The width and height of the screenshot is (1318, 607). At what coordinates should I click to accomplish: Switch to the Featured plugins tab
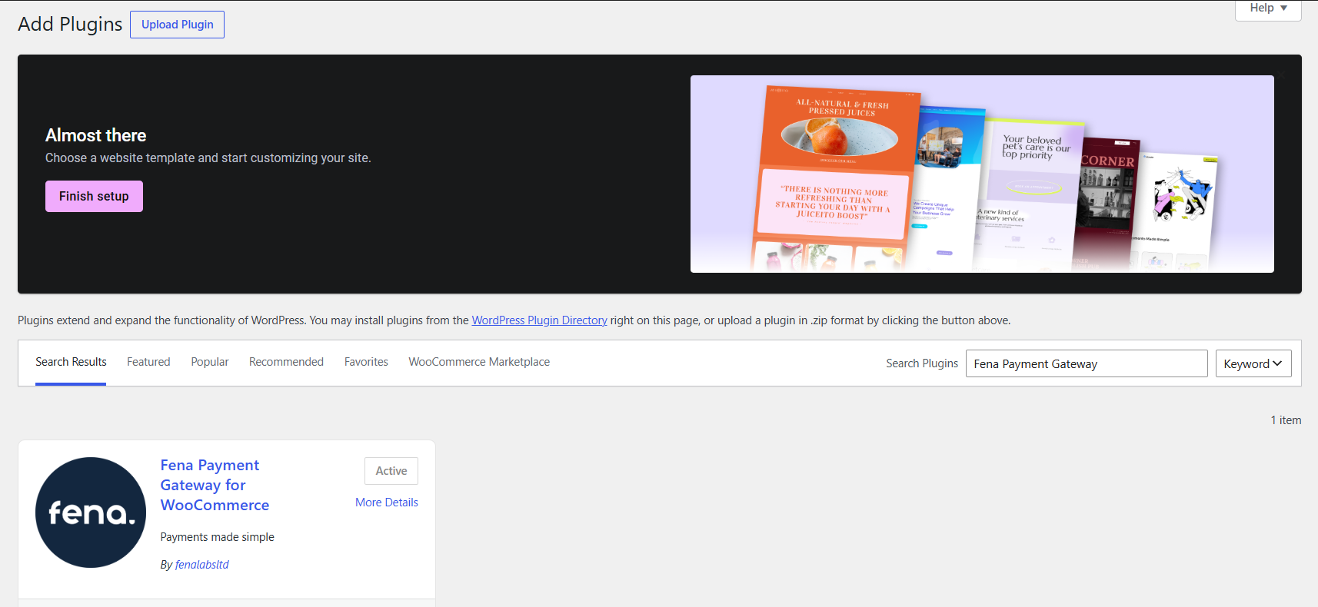pos(148,362)
